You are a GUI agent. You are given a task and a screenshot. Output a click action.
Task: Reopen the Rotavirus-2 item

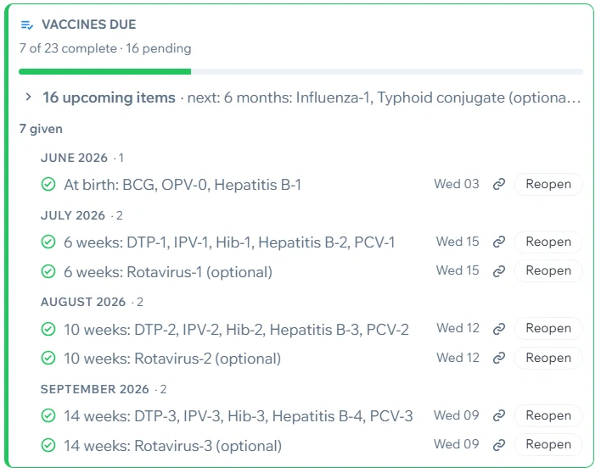548,358
